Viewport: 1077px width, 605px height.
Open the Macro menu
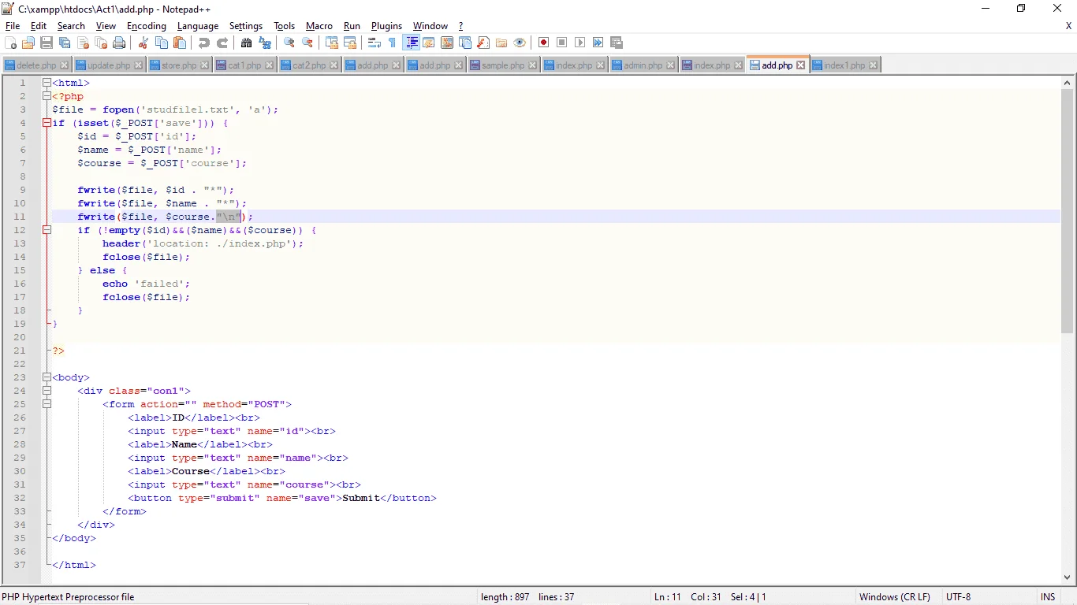(319, 26)
